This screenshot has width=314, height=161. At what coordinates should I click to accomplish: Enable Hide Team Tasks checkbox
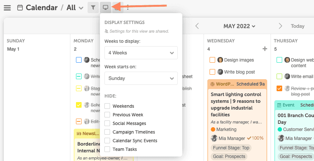[107, 149]
